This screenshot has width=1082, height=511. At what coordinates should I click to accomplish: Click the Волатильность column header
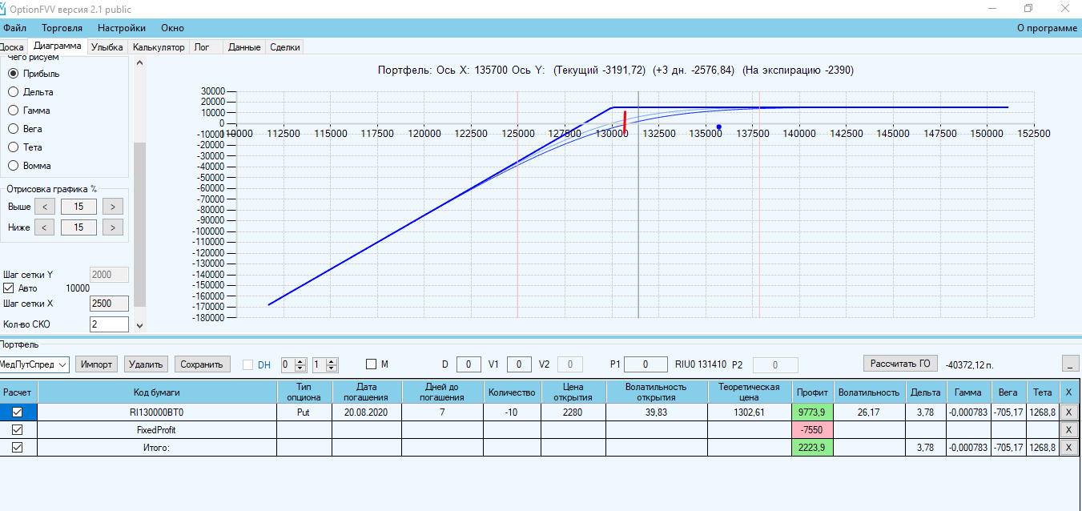[x=870, y=392]
